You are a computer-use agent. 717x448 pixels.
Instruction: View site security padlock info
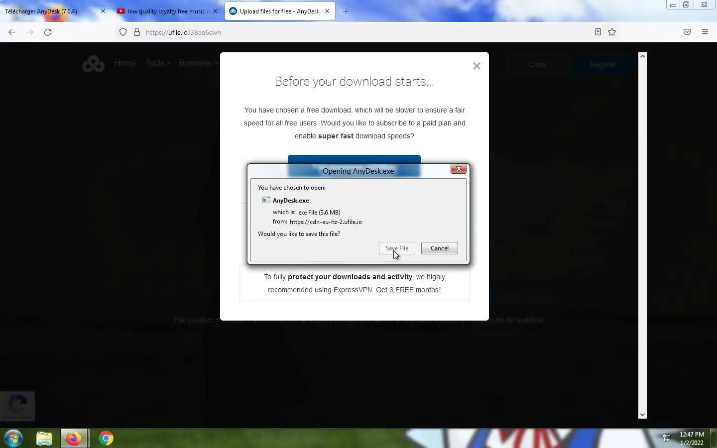point(137,32)
